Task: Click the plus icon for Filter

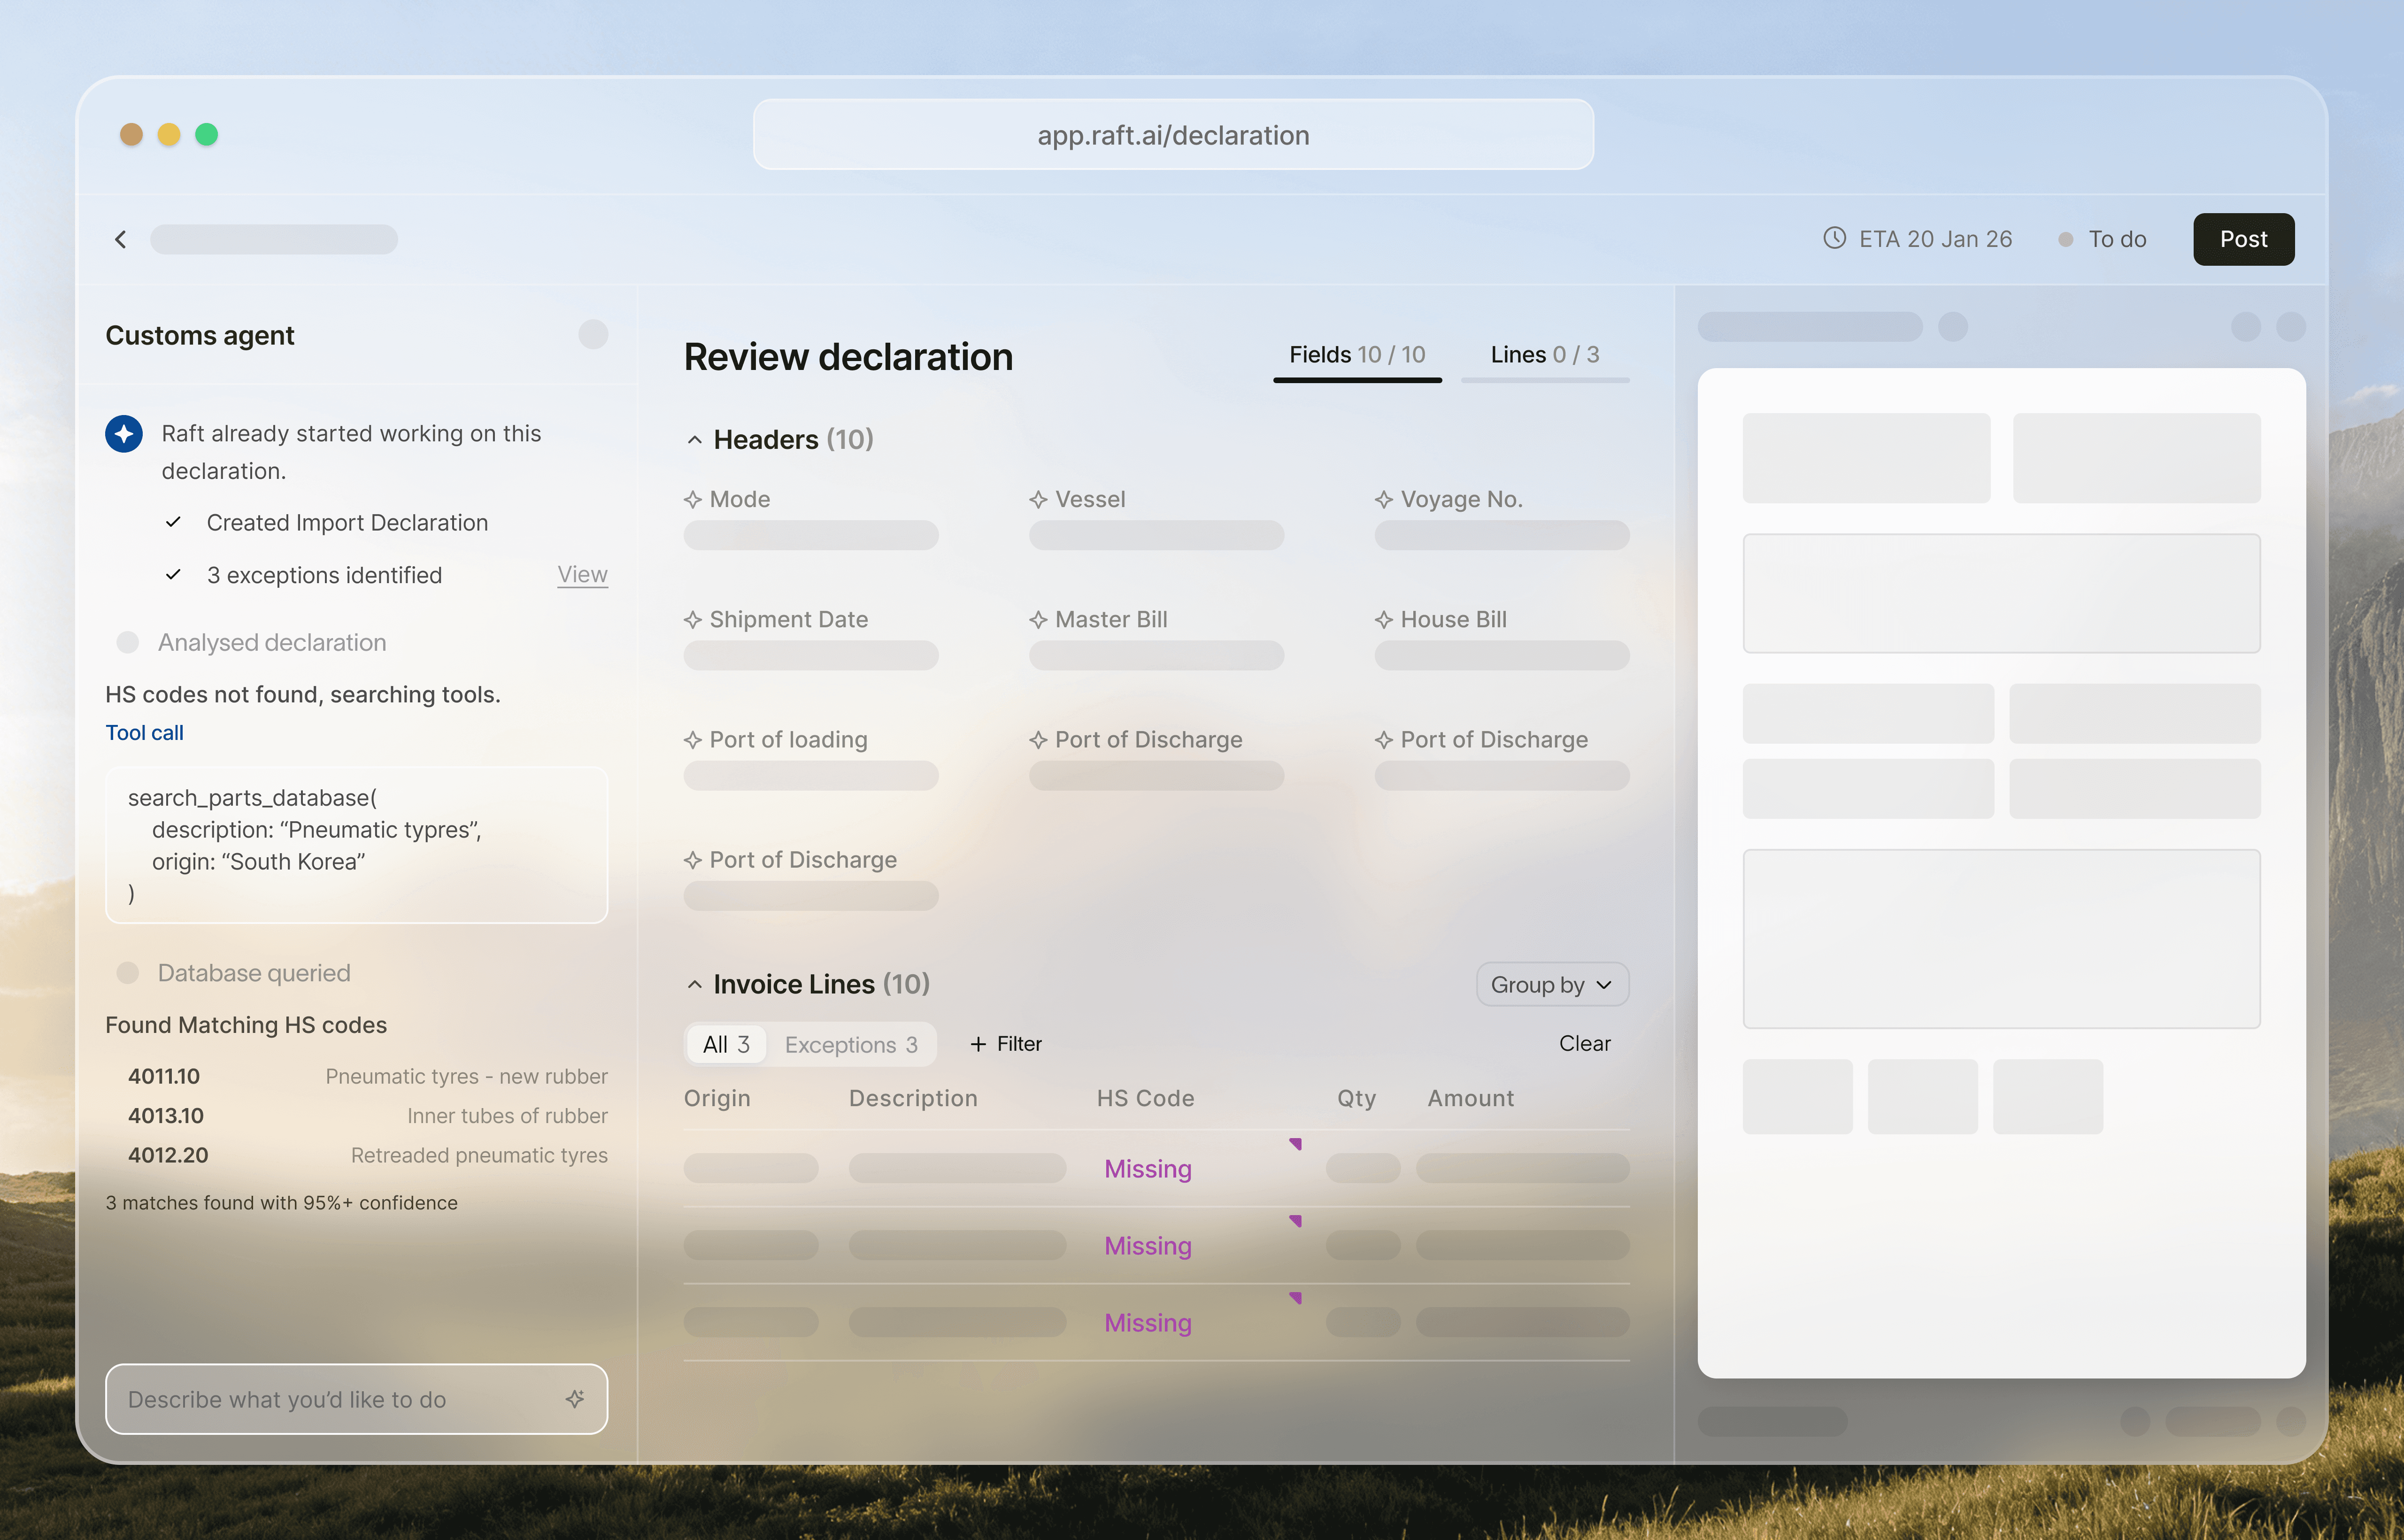Action: point(978,1044)
